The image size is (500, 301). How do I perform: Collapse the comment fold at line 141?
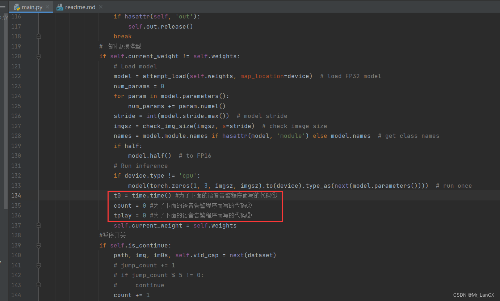click(39, 265)
